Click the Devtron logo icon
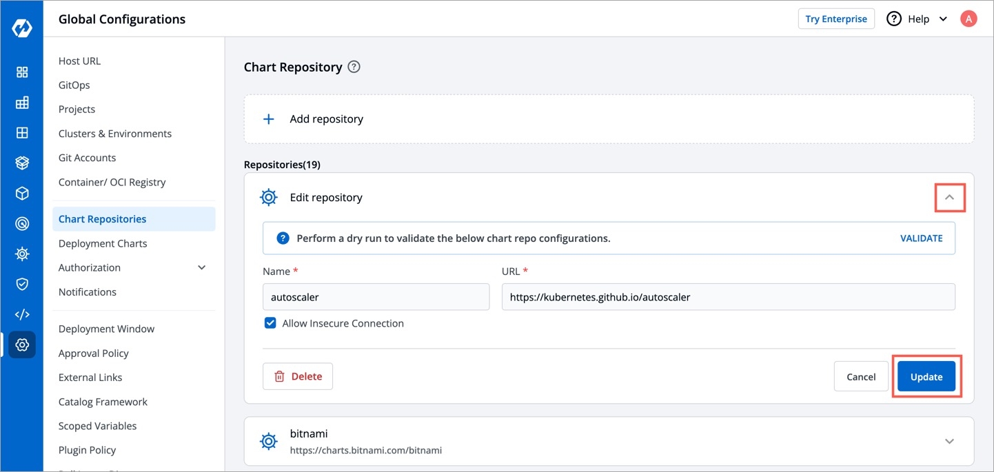Image resolution: width=994 pixels, height=472 pixels. pos(21,28)
